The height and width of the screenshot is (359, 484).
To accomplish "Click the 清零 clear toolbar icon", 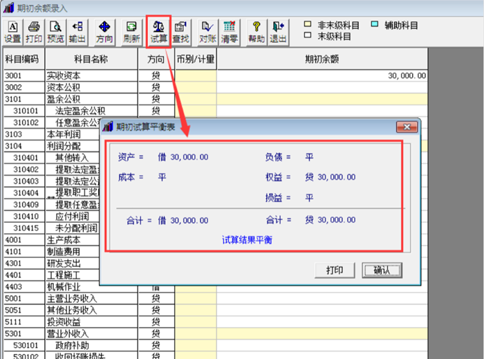I will tap(230, 32).
